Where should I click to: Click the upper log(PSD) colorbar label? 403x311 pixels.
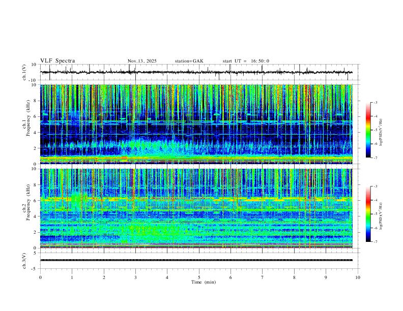[381, 132]
